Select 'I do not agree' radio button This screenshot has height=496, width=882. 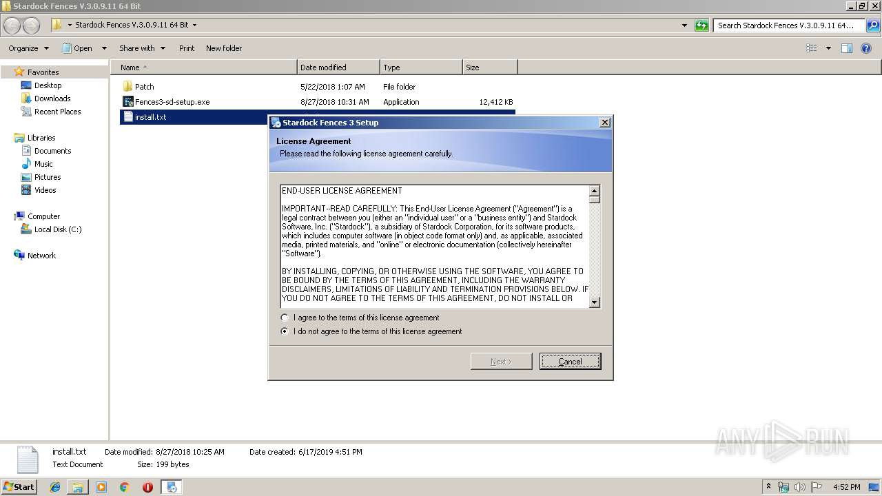pos(285,331)
